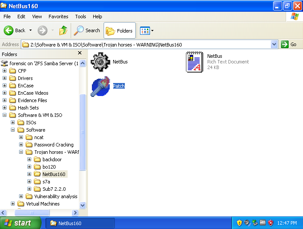Select the Patch torch icon
The image size is (303, 229).
[x=100, y=86]
